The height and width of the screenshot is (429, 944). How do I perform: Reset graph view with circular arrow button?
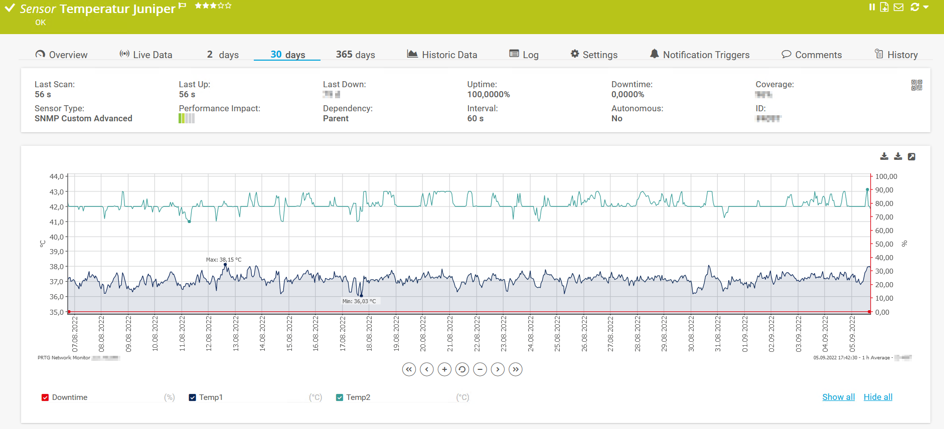coord(462,369)
